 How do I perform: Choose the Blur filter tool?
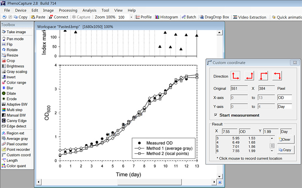(9, 88)
